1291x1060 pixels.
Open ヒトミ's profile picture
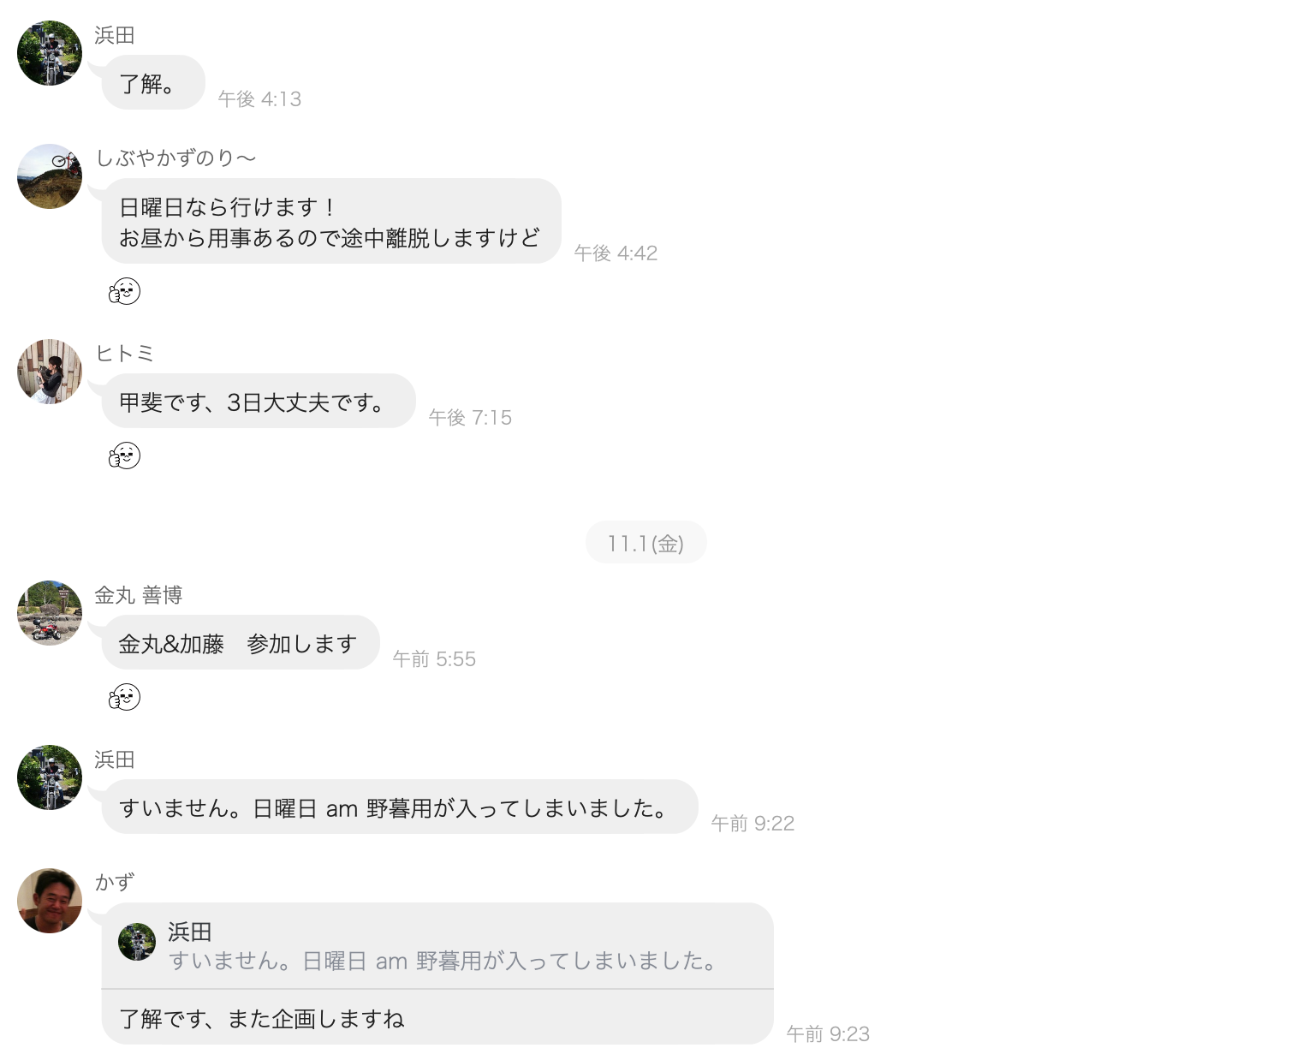50,372
